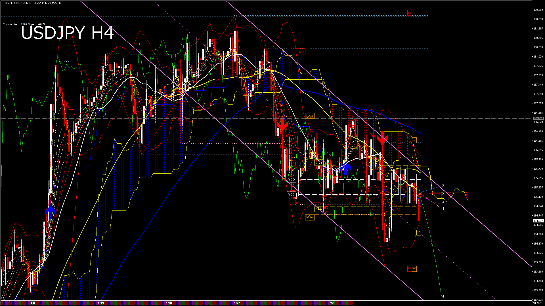Click the blue up arrow near the 1/6 rally
This screenshot has height=306, width=545.
[51, 213]
